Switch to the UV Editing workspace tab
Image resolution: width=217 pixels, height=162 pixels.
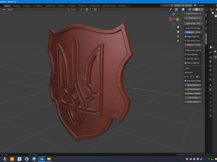38,6
